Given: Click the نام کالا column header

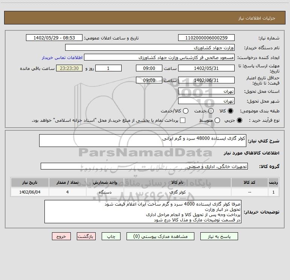Looking at the screenshot, I should (x=177, y=182).
